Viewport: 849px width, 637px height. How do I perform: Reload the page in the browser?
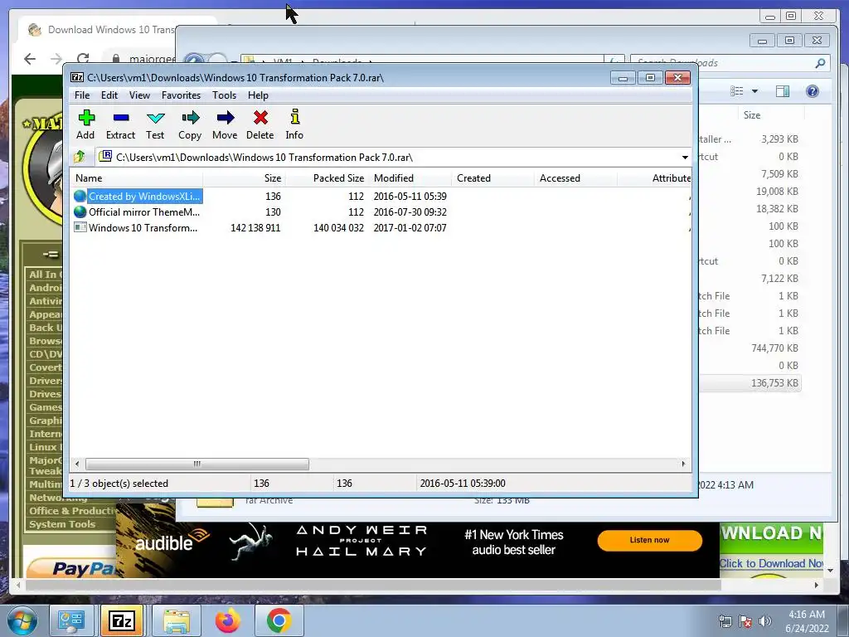tap(83, 59)
